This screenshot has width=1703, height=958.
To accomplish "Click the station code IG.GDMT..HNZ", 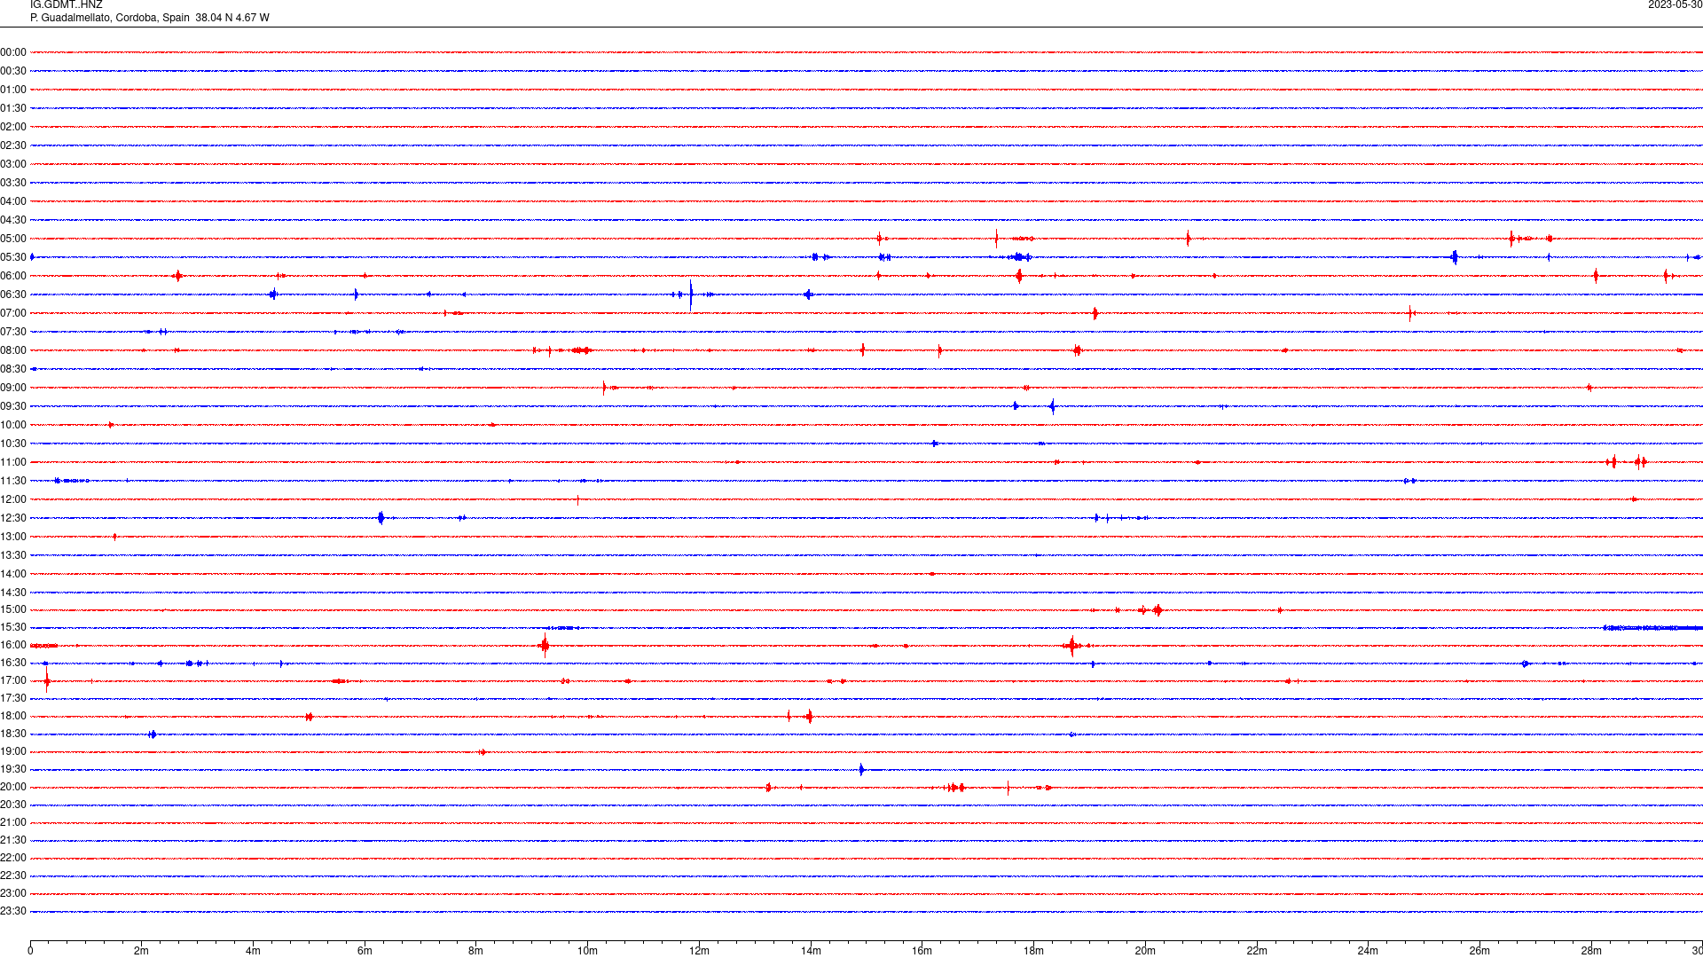I will click(66, 5).
